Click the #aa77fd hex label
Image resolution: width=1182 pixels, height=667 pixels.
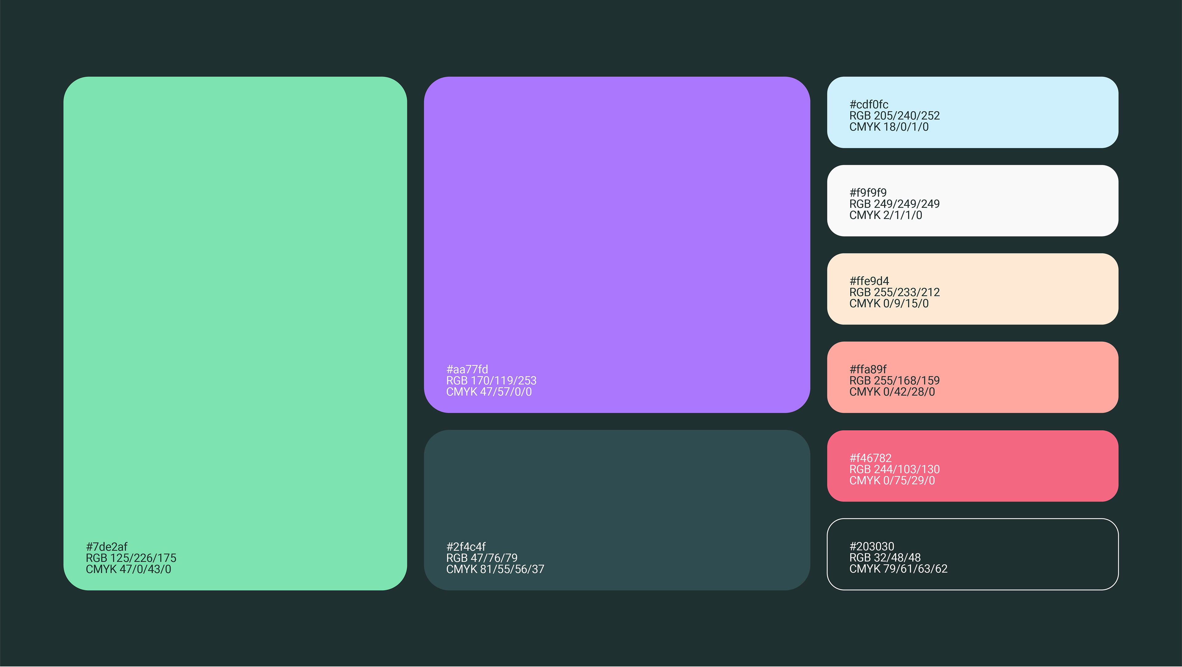[x=467, y=369]
